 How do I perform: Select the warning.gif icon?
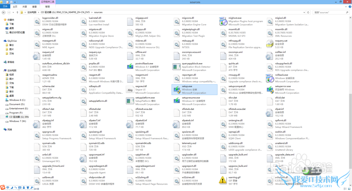223,180
